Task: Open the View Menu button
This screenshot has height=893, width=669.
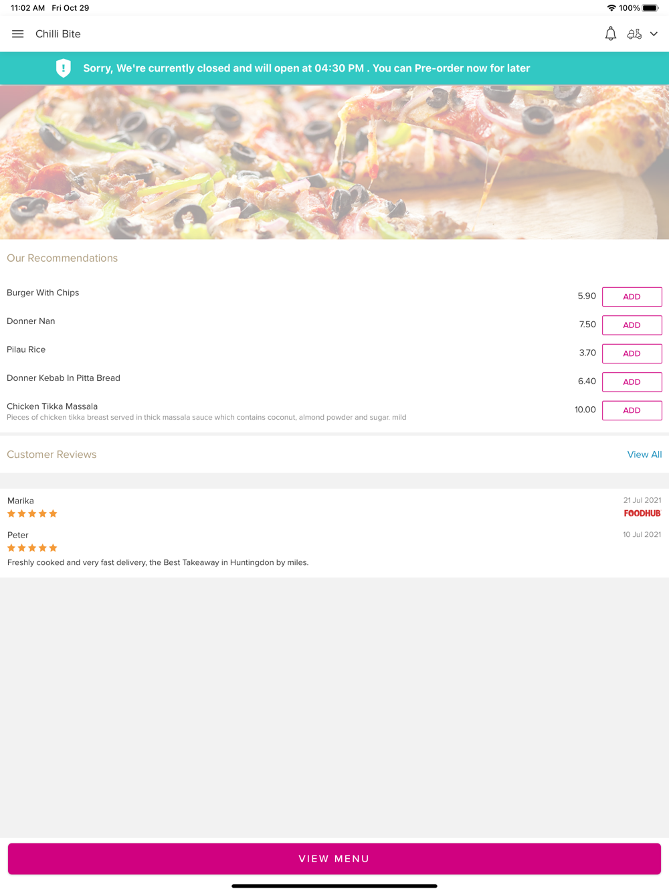Action: pos(334,859)
